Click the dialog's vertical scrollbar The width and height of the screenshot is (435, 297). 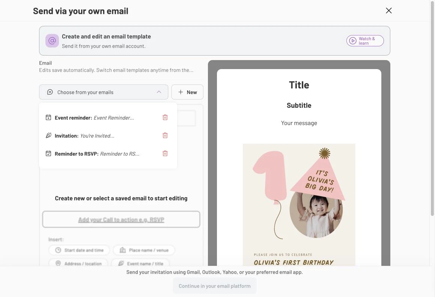click(432, 108)
